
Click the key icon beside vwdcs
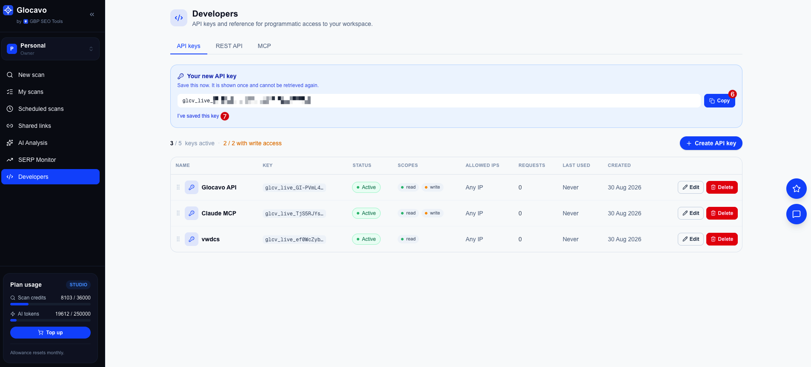(192, 239)
